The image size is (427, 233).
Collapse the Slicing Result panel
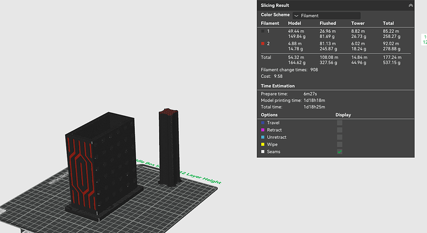tap(410, 6)
